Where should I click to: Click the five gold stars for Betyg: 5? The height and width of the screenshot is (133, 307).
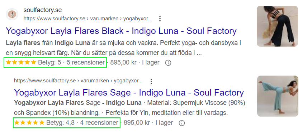21,62
